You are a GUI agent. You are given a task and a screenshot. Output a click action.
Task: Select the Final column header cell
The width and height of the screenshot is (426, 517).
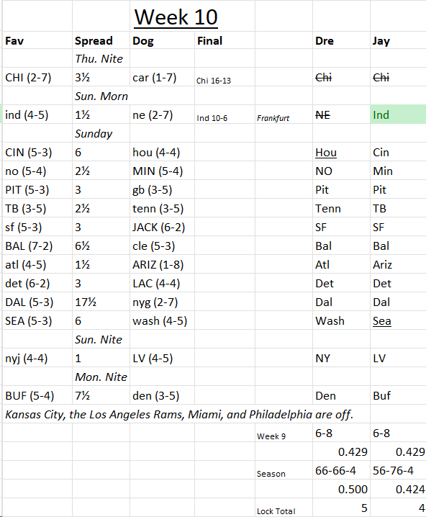[225, 40]
